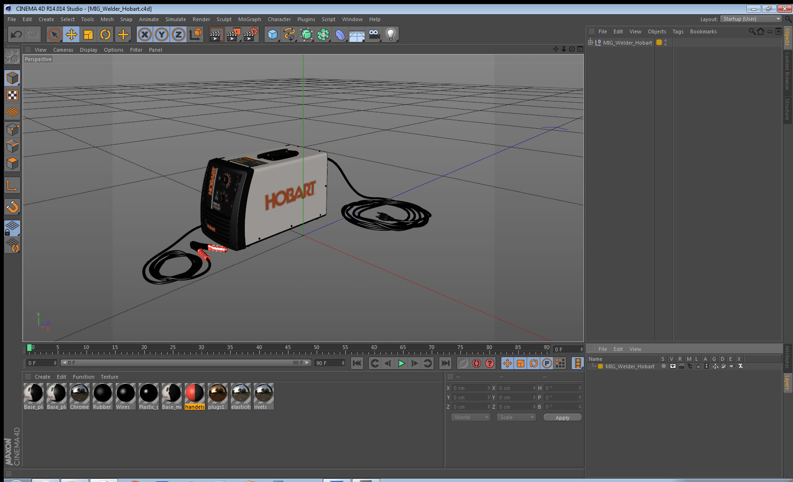Click the Apply button
This screenshot has width=793, height=482.
click(x=562, y=417)
